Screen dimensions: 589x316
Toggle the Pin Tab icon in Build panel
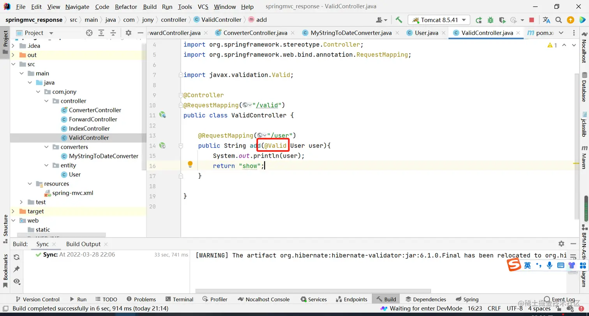point(16,269)
